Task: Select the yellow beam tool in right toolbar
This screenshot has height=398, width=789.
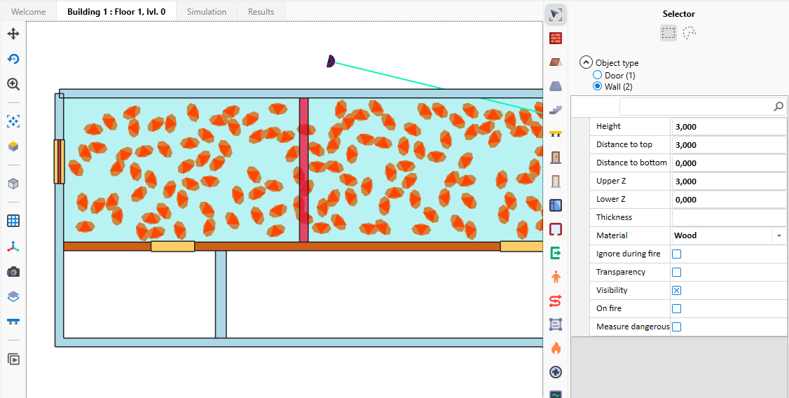Action: pyautogui.click(x=556, y=133)
